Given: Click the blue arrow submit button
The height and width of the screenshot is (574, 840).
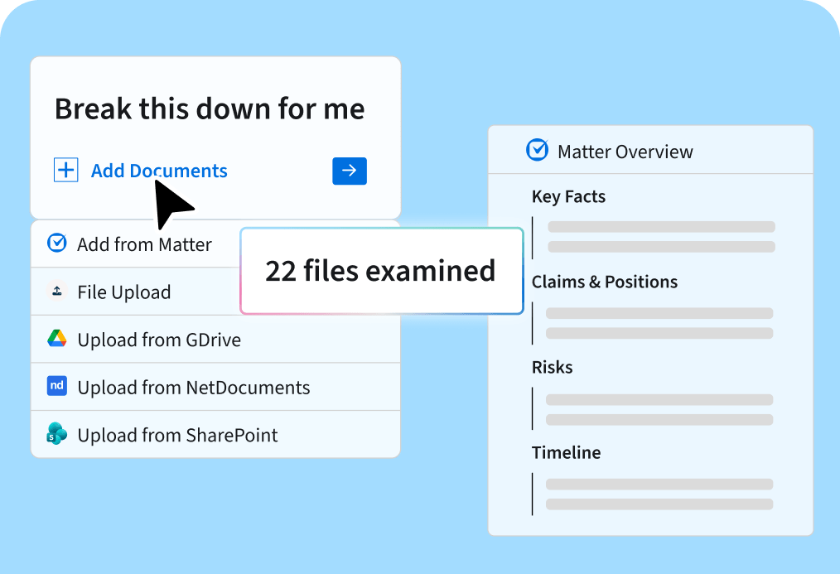Looking at the screenshot, I should tap(350, 171).
